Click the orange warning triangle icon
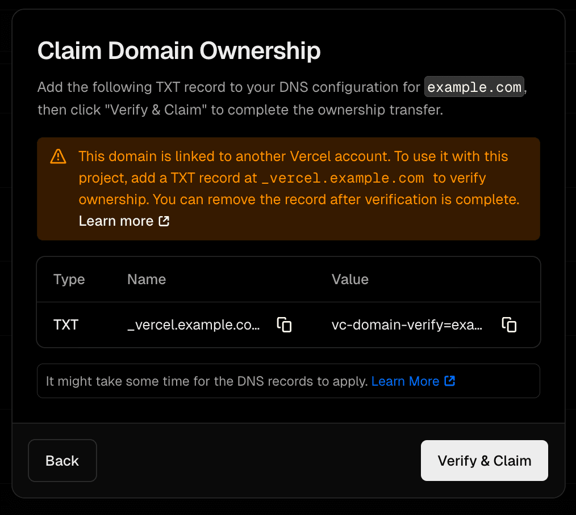 [x=58, y=157]
